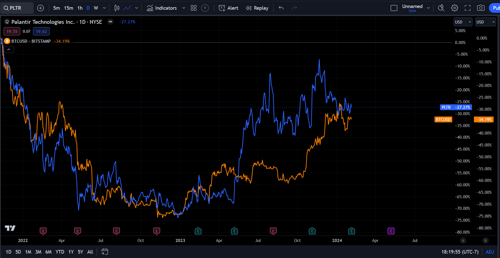Open the quick search icon
This screenshot has width=500, height=258.
tap(441, 8)
